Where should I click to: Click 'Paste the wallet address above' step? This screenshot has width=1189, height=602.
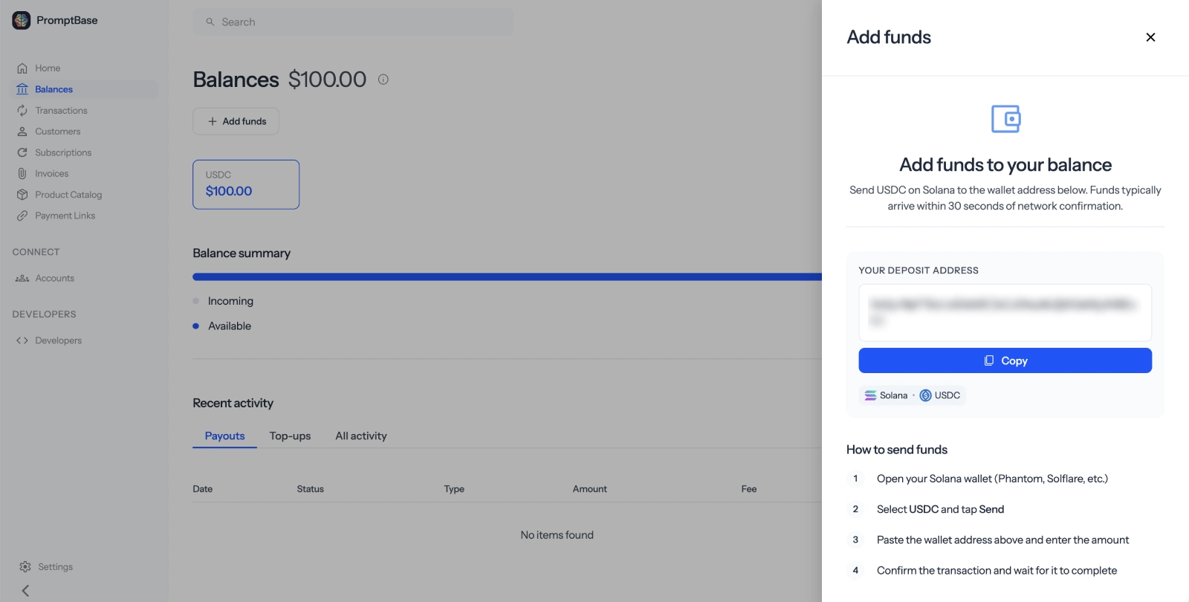tap(1002, 540)
